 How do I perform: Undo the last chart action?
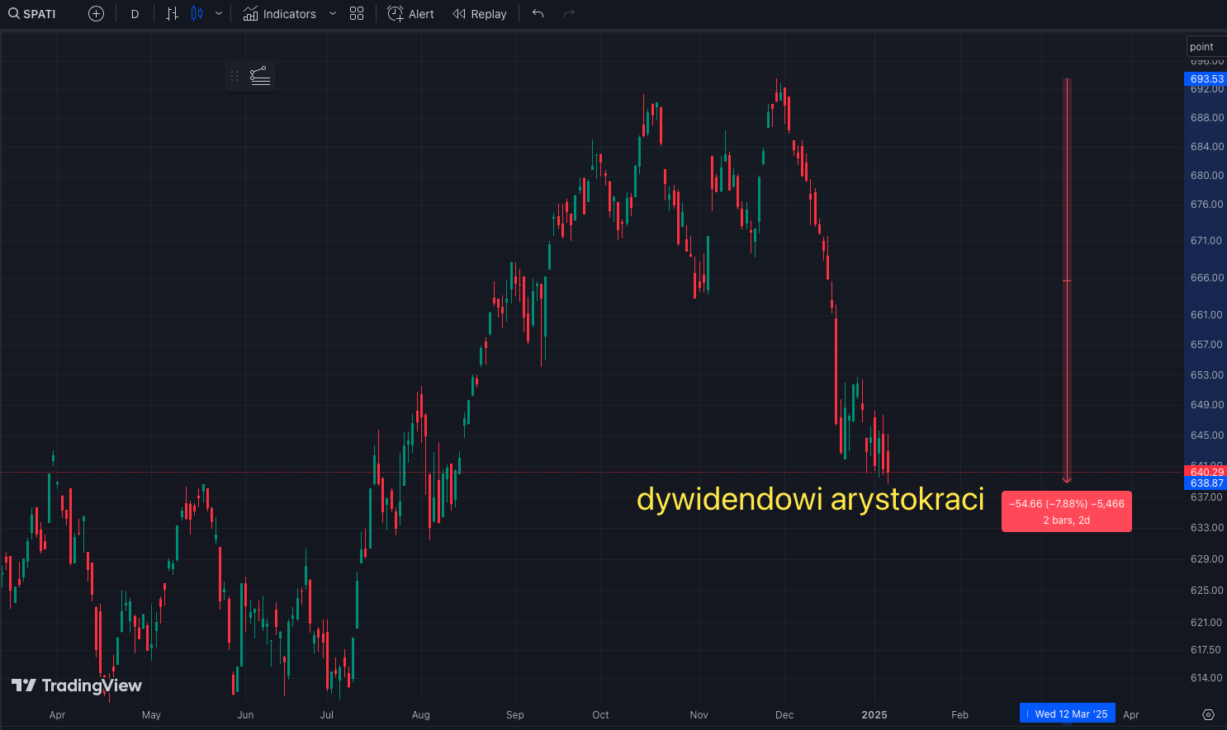(538, 14)
